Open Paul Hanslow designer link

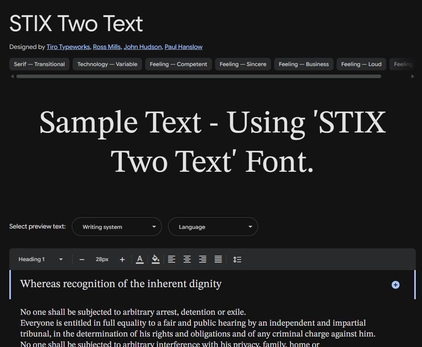pos(184,47)
